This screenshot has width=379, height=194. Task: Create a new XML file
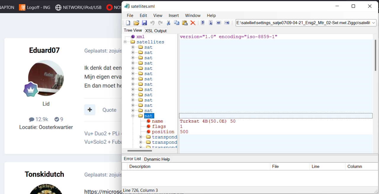pos(128,22)
